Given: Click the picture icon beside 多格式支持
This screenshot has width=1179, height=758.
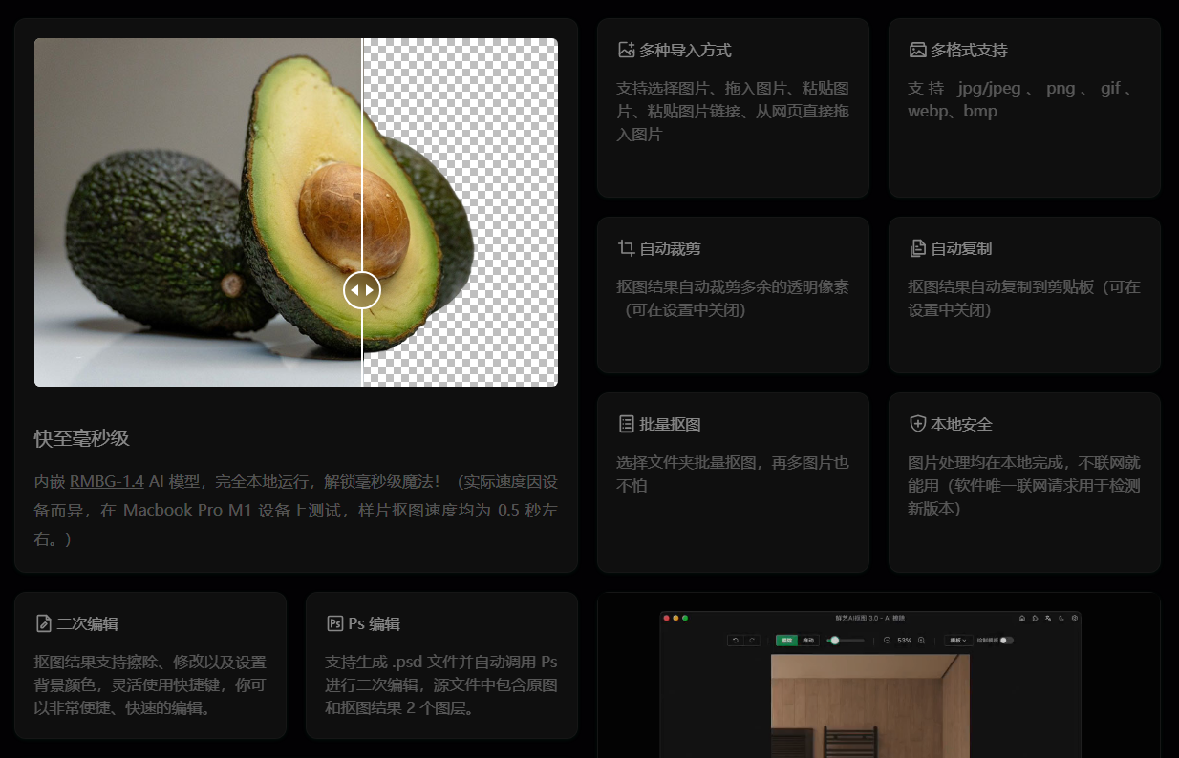Looking at the screenshot, I should coord(917,50).
